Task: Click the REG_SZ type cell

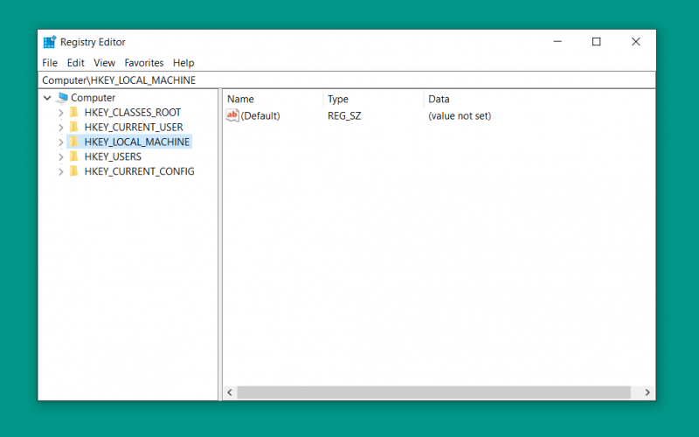Action: pyautogui.click(x=344, y=116)
